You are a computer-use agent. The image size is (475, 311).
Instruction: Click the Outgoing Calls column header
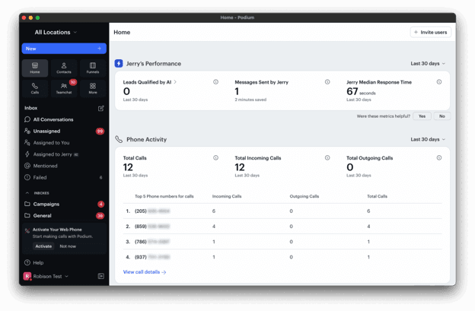(x=304, y=196)
